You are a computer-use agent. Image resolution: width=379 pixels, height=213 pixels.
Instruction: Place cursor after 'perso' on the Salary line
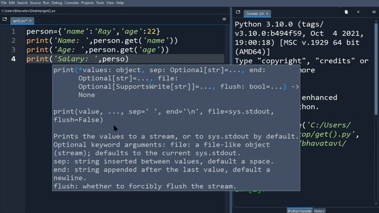pos(124,59)
